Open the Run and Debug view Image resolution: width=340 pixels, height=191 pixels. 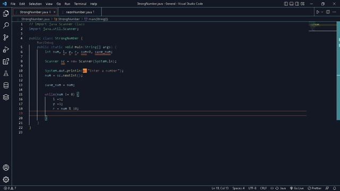click(x=6, y=49)
